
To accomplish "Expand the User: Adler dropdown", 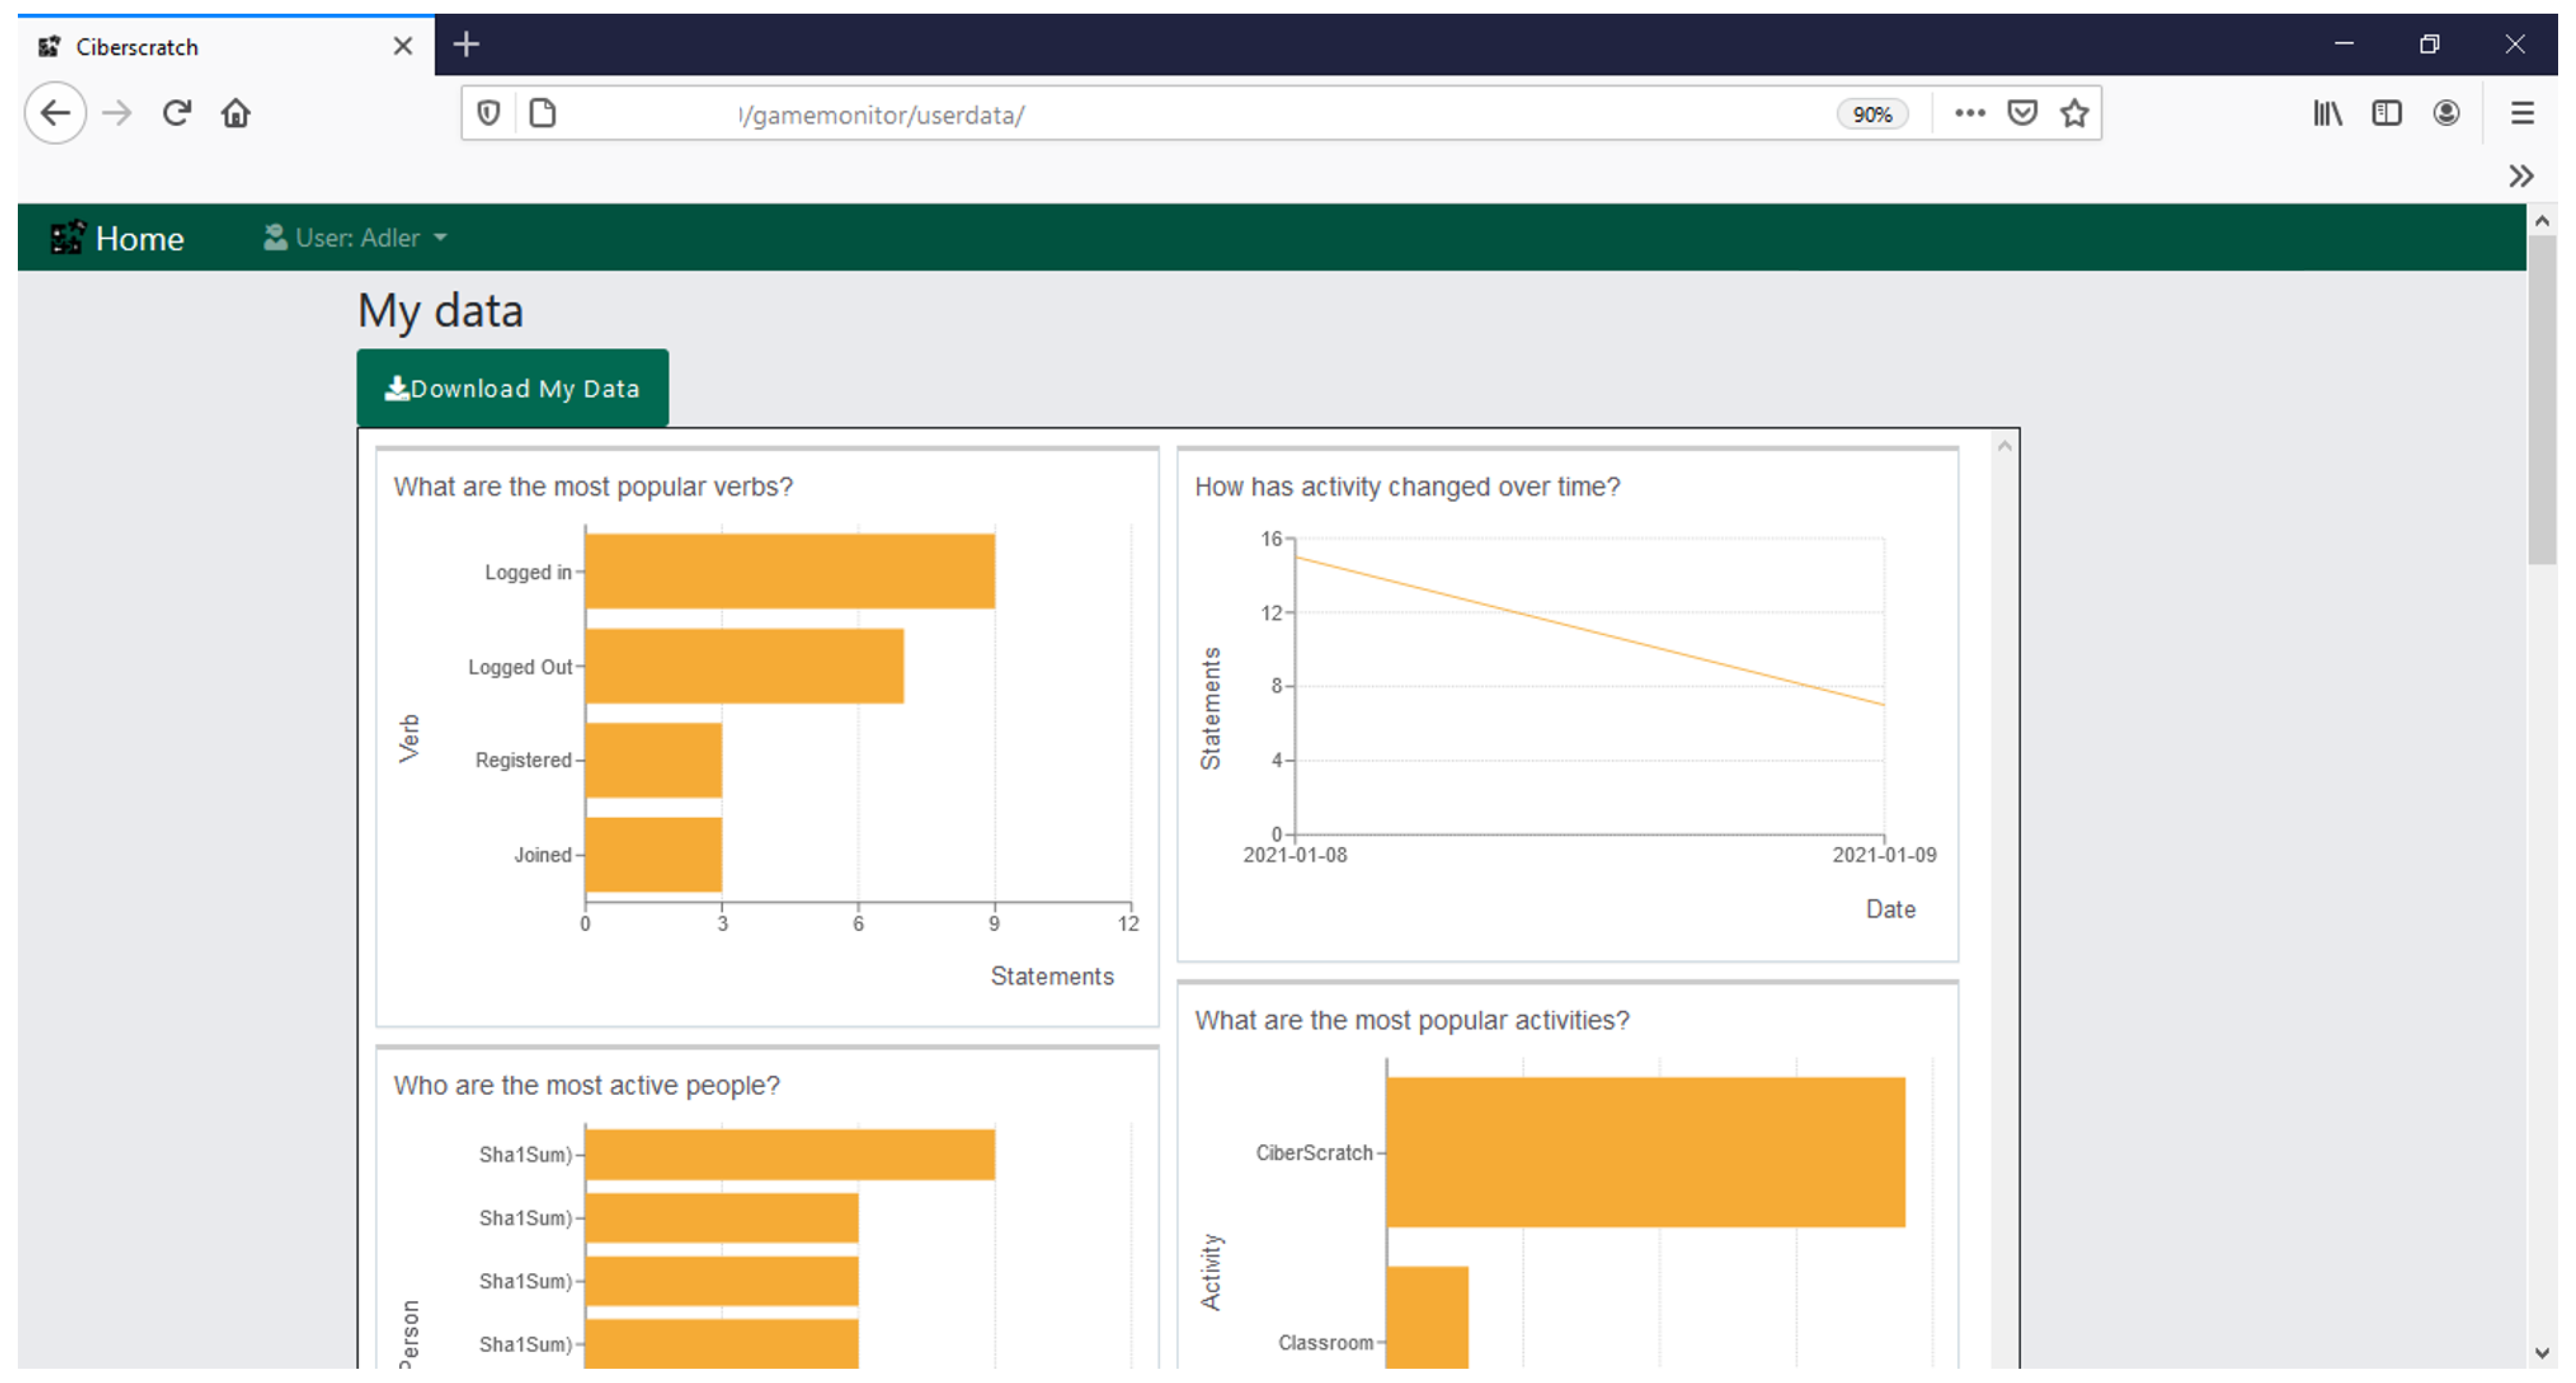I will [x=356, y=238].
